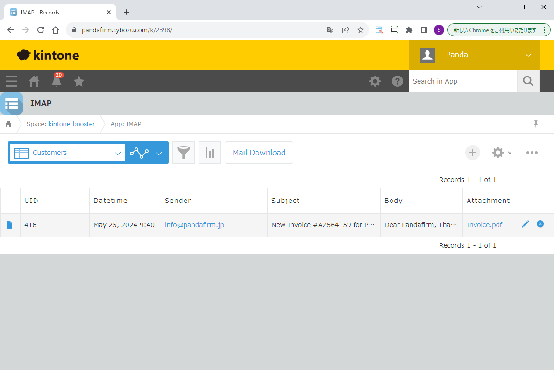Click the kintone home portal icon
This screenshot has height=370, width=554.
coord(34,81)
